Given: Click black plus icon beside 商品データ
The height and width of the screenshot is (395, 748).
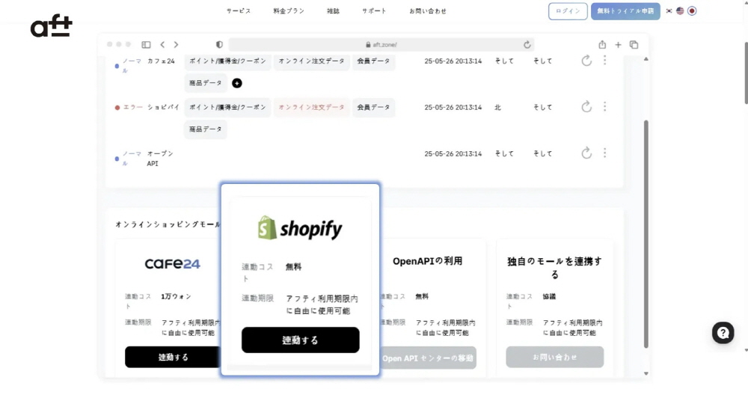Looking at the screenshot, I should tap(236, 83).
